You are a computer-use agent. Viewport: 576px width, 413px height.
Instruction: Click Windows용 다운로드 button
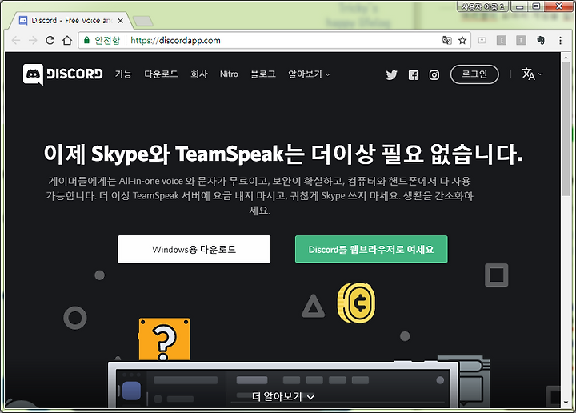(x=194, y=249)
